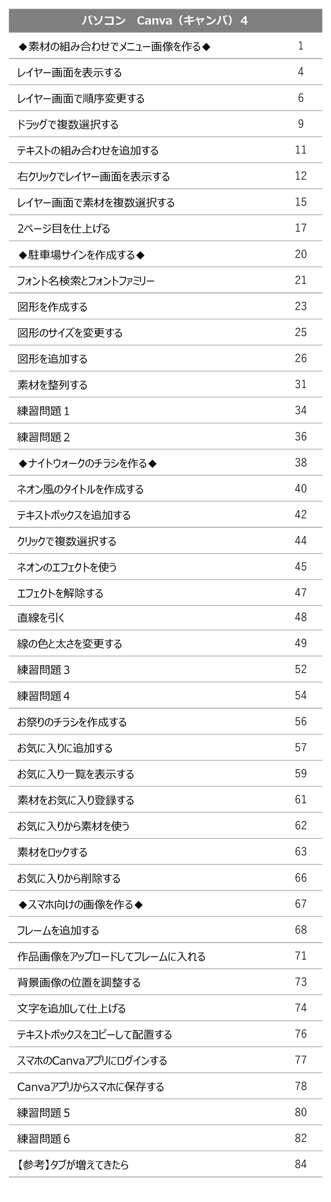Go to '練習問題 1' entry

[x=43, y=411]
